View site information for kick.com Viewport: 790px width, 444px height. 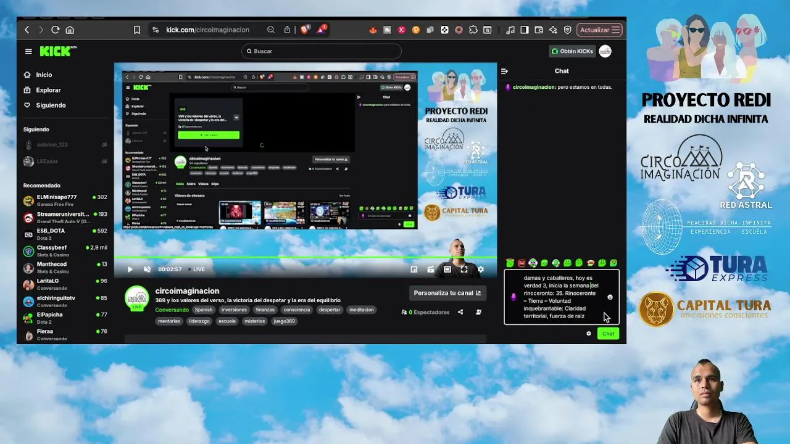[155, 30]
